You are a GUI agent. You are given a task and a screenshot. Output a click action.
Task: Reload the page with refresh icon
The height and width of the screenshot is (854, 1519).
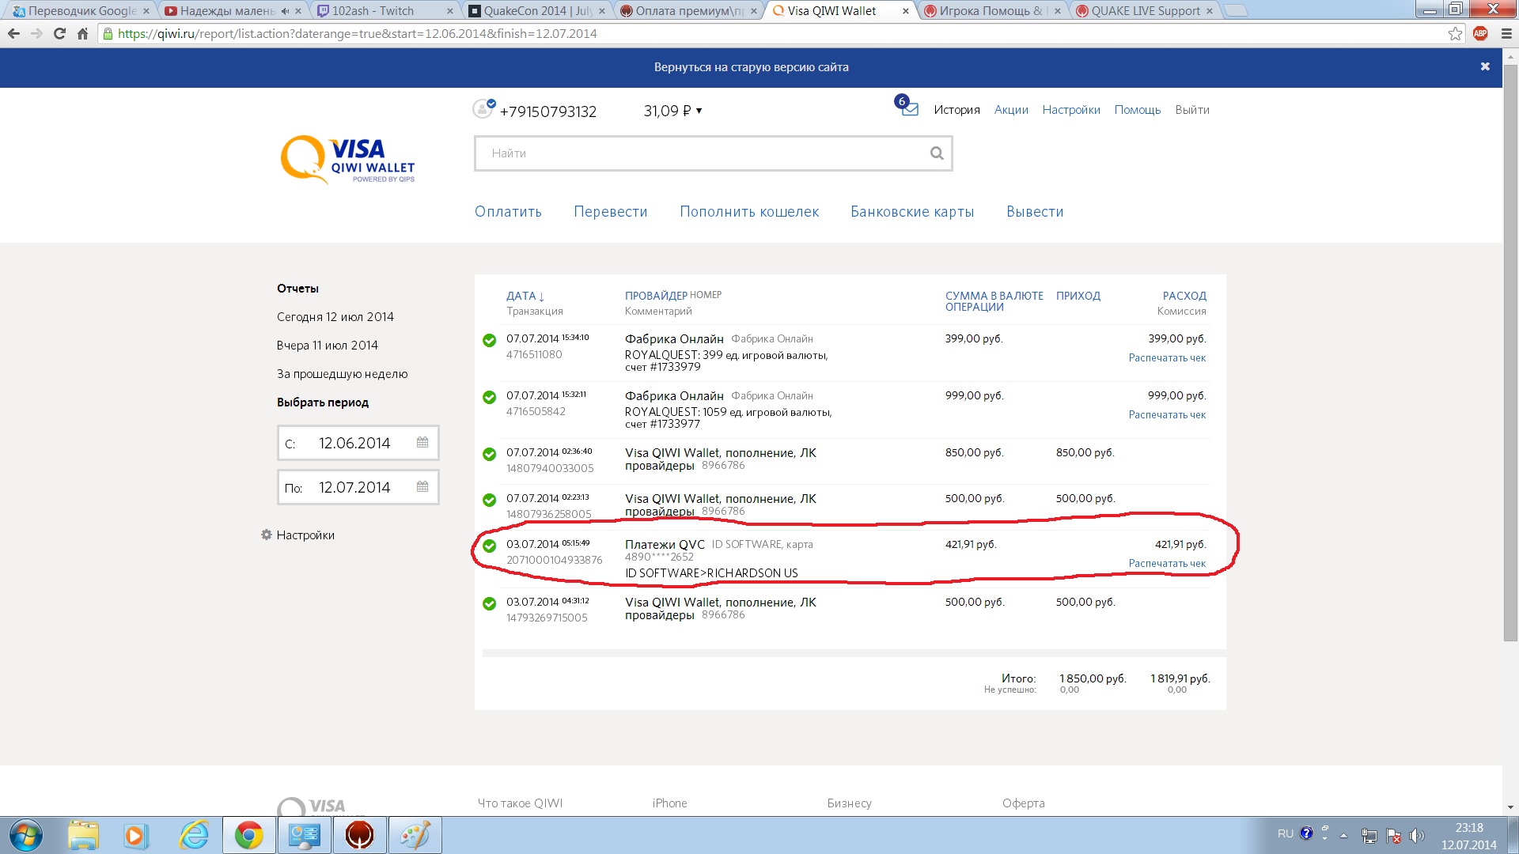pos(59,33)
